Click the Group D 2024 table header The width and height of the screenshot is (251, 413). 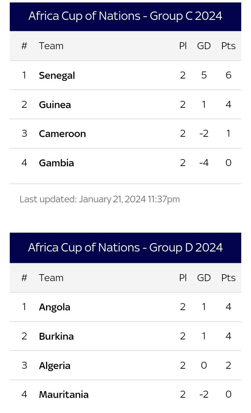click(125, 248)
